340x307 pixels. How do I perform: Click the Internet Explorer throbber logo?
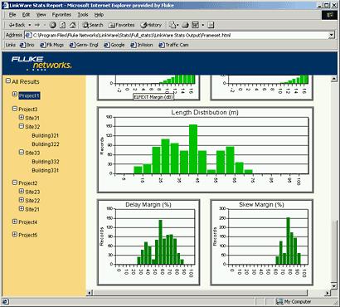click(x=329, y=15)
